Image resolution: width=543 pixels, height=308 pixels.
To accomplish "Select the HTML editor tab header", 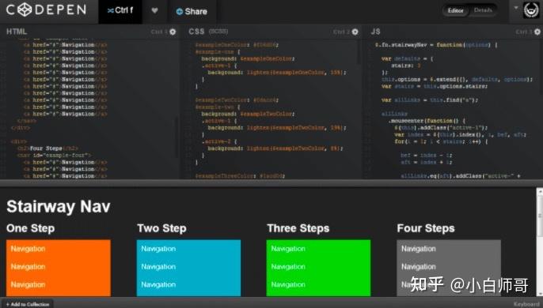I will coord(17,32).
